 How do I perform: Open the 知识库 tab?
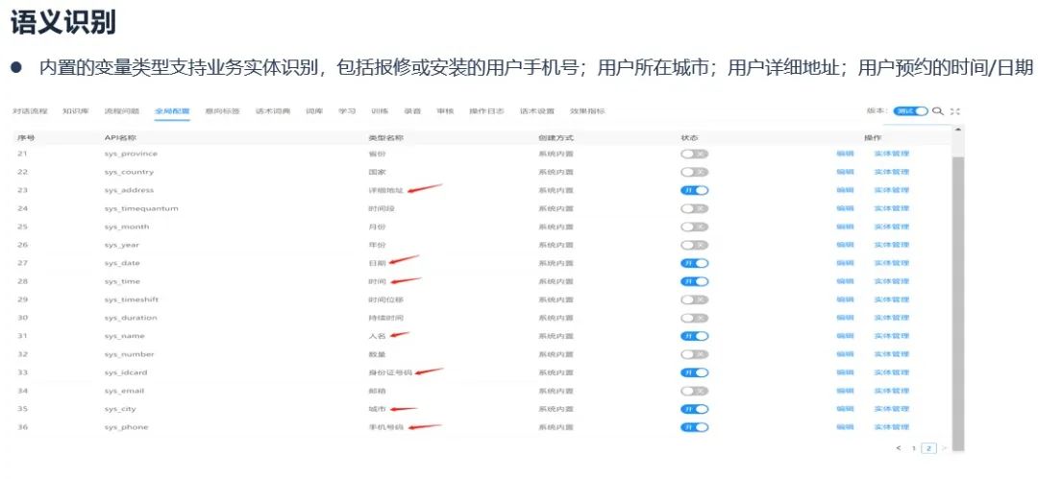(x=76, y=111)
